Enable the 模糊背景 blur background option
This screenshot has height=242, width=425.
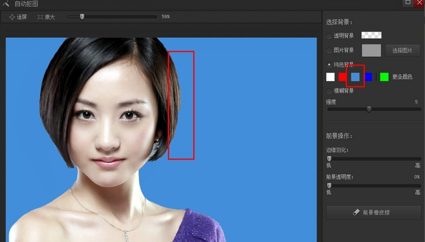coord(329,91)
